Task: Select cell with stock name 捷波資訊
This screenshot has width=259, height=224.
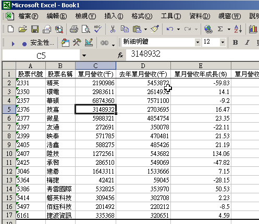Action: [x=60, y=215]
